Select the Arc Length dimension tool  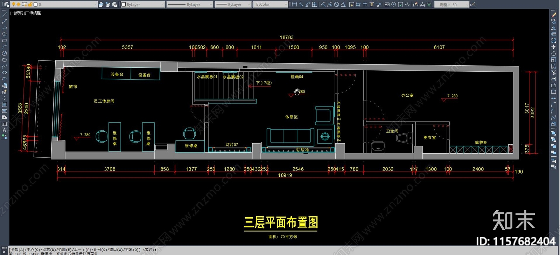[308, 5]
